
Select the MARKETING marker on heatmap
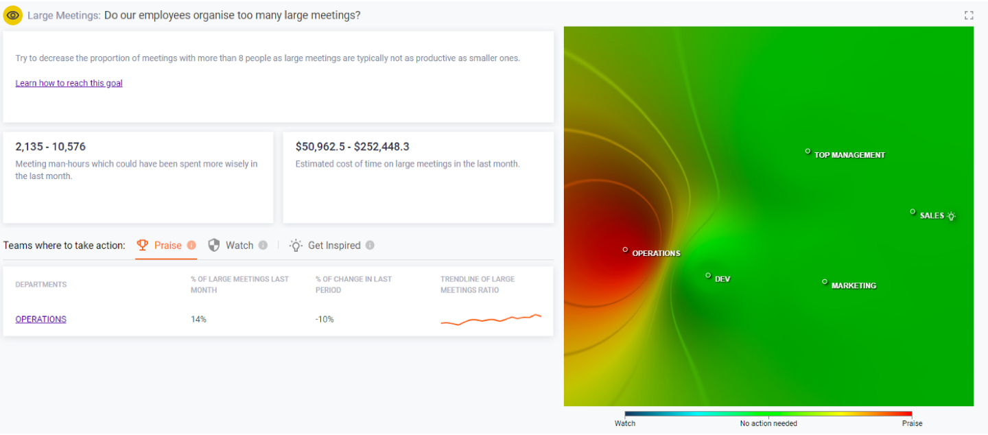pyautogui.click(x=825, y=281)
